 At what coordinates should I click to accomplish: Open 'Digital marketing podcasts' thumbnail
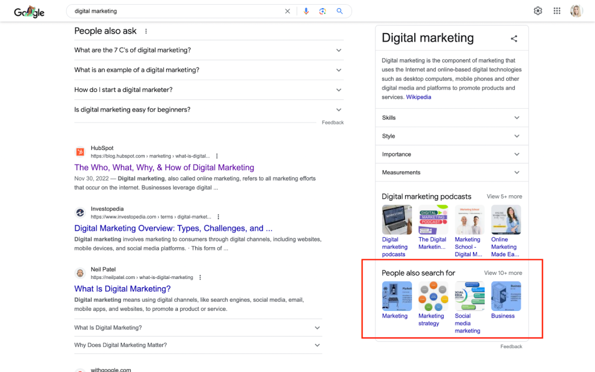[x=397, y=220]
